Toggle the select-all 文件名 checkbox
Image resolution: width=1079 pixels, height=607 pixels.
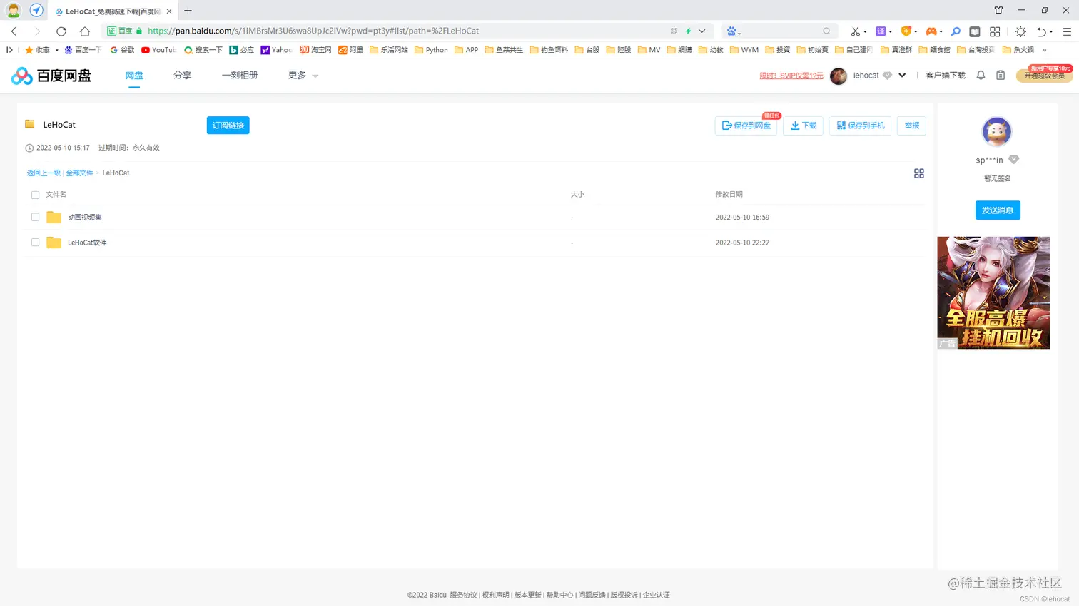pos(35,195)
